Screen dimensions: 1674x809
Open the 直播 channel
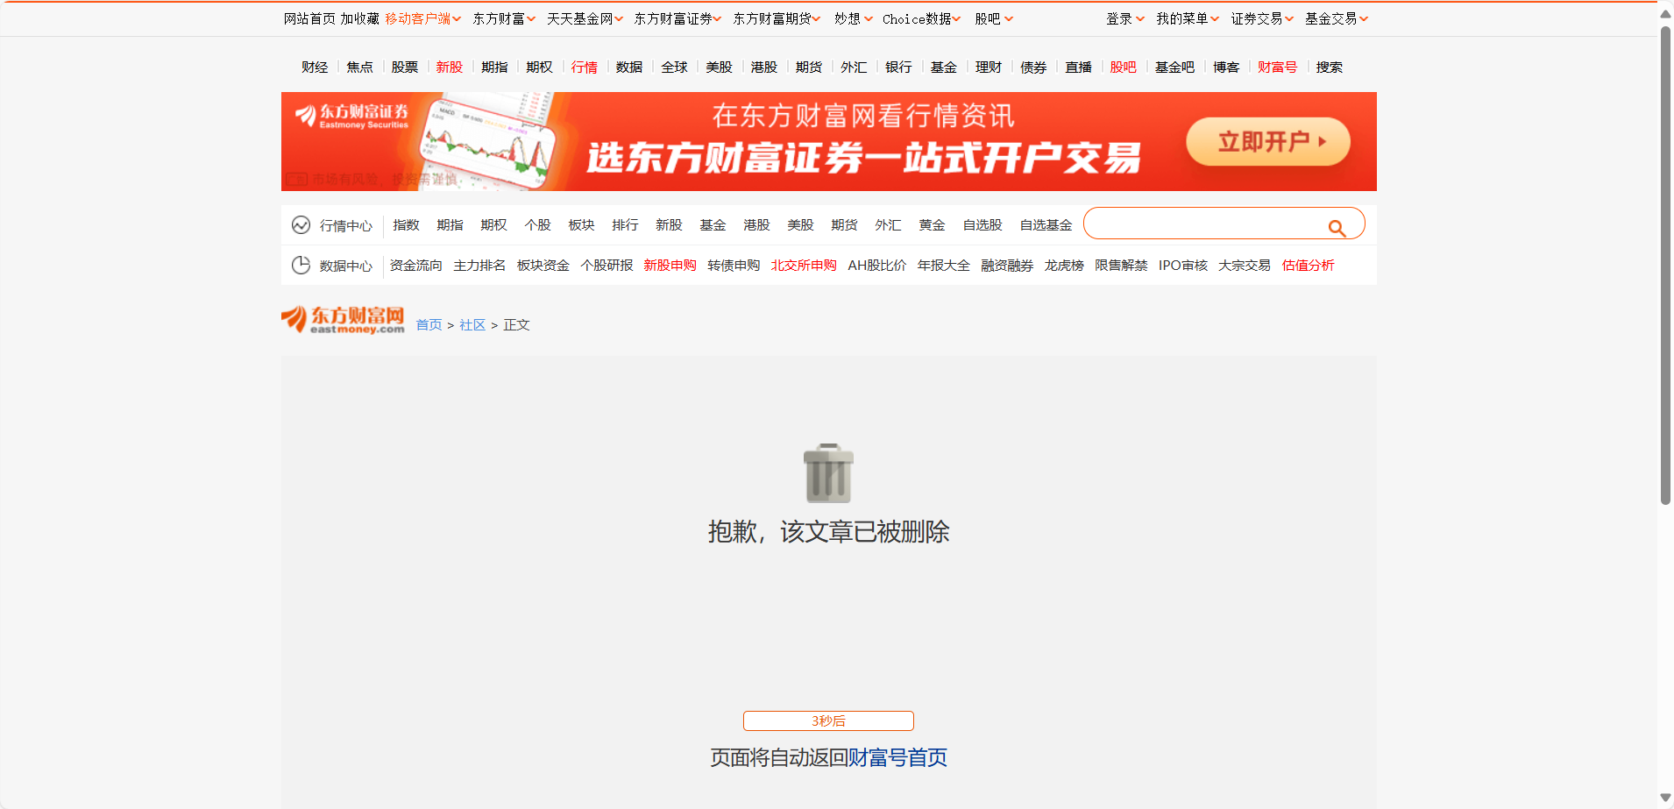click(x=1078, y=67)
